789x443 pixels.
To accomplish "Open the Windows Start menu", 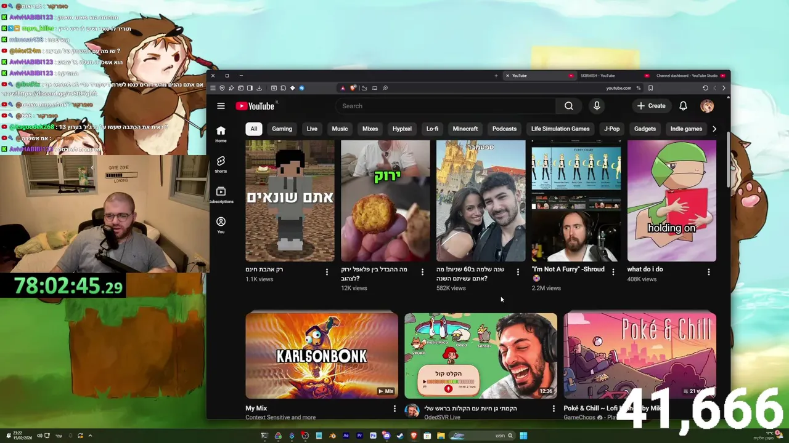I will pos(523,436).
